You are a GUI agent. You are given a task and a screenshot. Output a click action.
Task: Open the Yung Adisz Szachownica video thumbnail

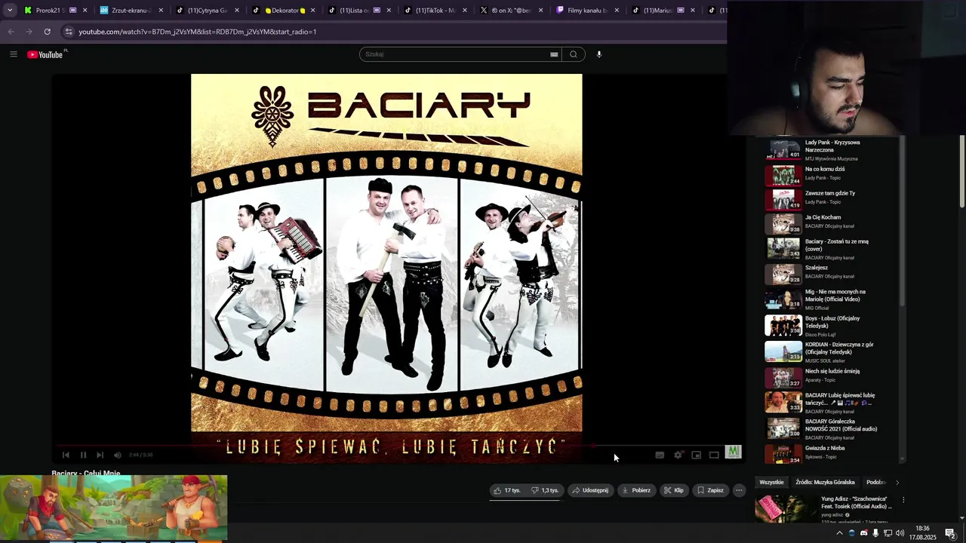point(786,509)
